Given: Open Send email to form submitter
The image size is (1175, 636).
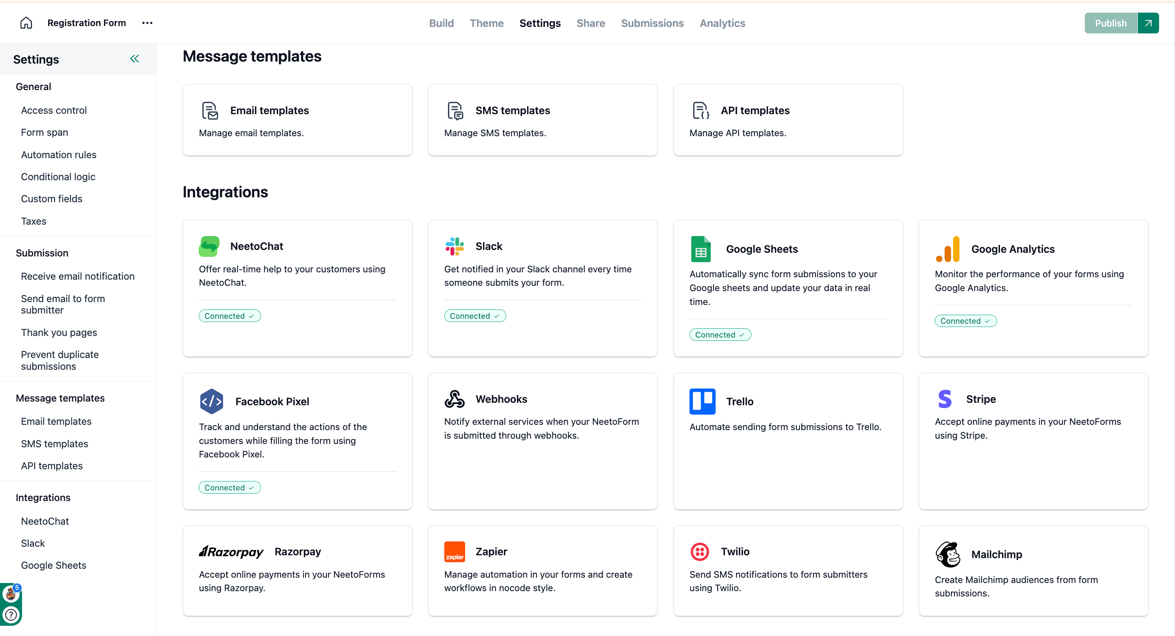Looking at the screenshot, I should [63, 304].
